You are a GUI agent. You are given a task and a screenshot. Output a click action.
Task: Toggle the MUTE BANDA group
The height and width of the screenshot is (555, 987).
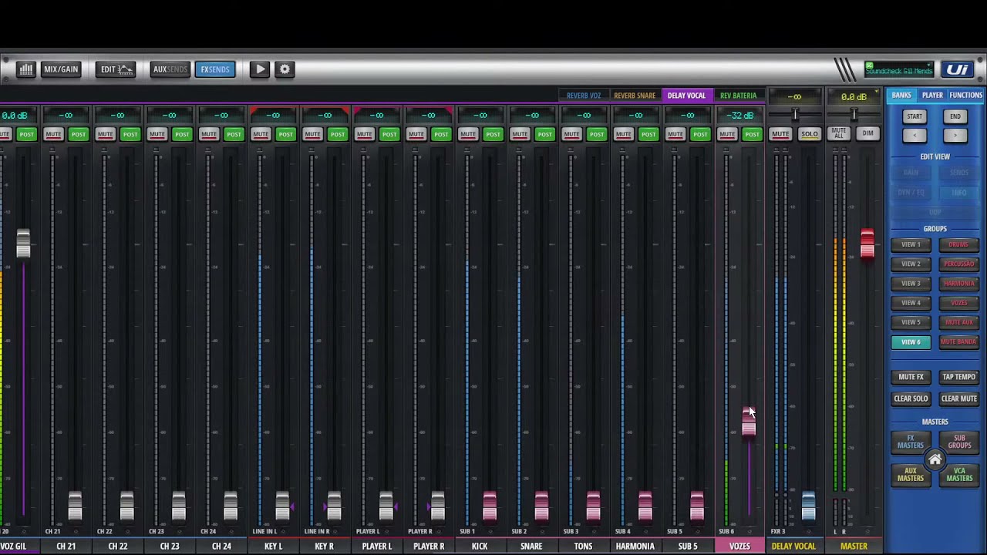[x=958, y=342]
